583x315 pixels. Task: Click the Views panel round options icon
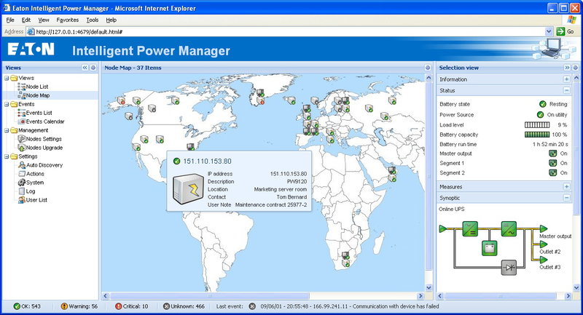[x=93, y=68]
